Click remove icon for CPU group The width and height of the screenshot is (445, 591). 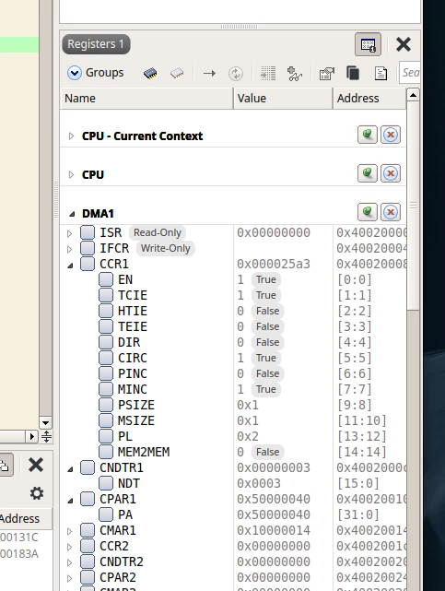coord(391,173)
